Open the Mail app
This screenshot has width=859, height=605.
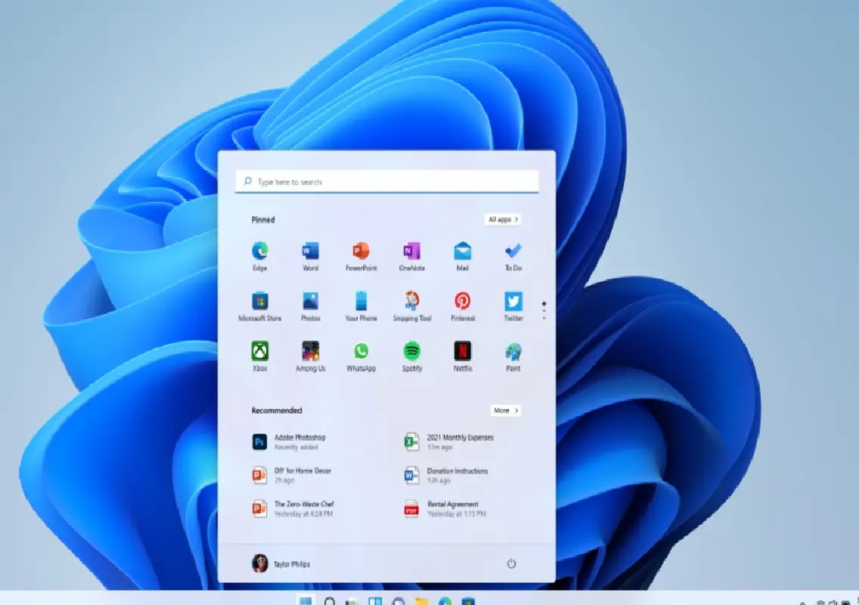point(462,256)
